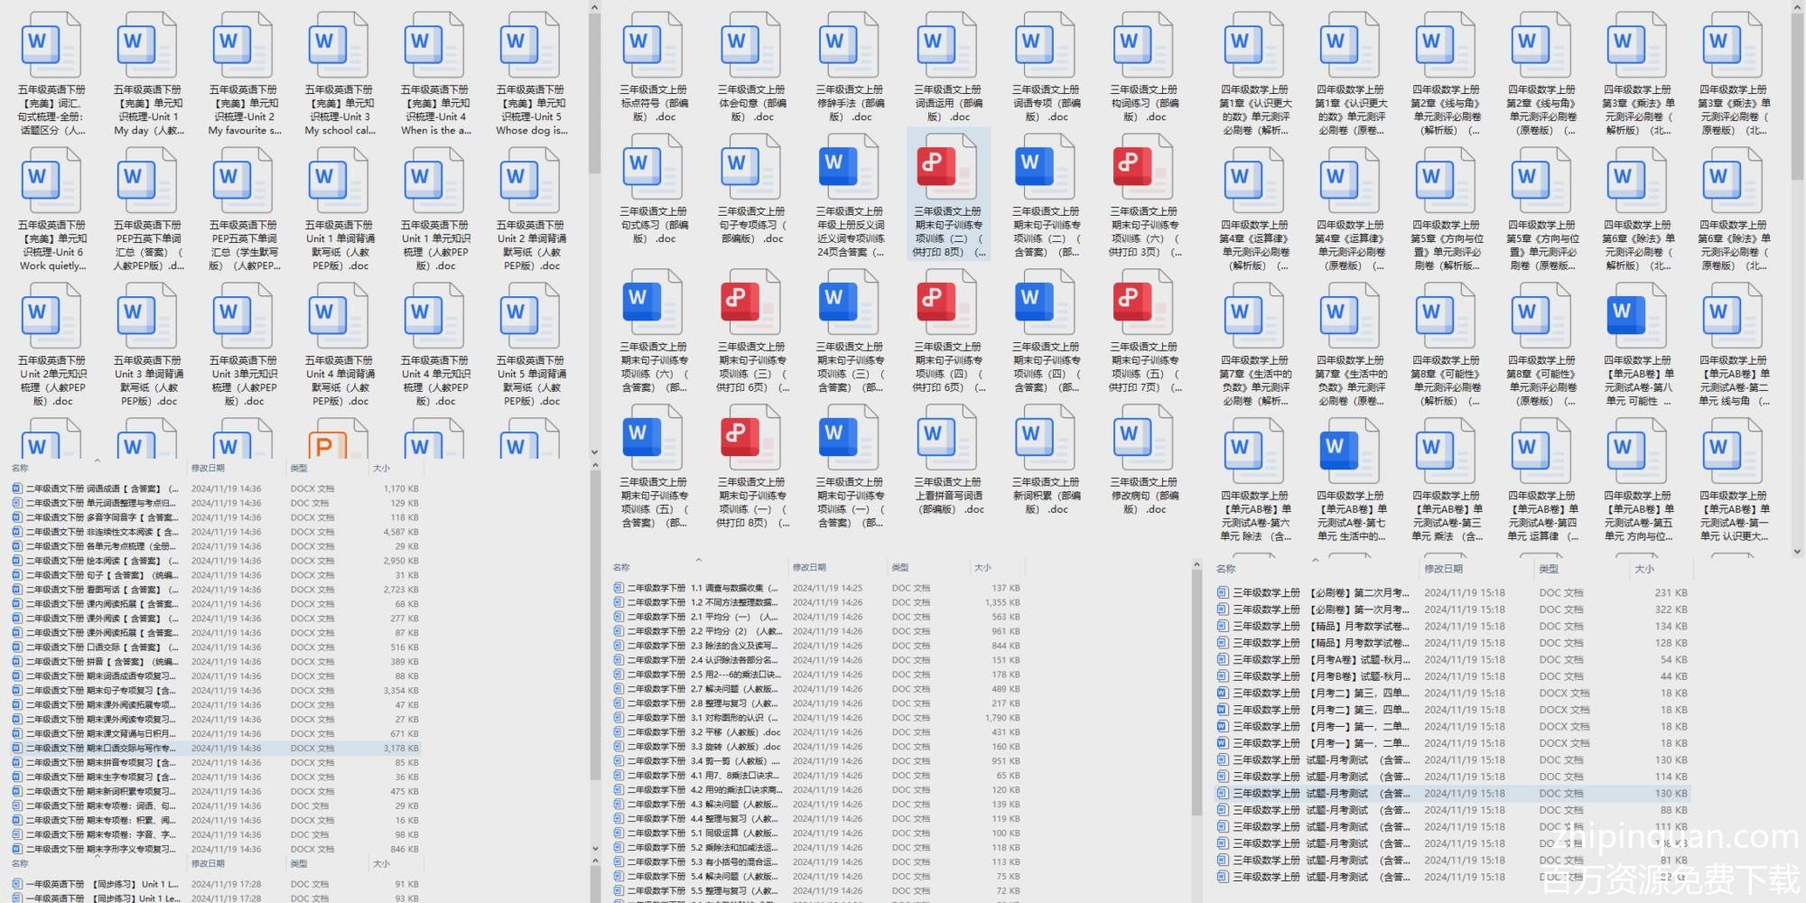
Task: Open 三年级语文上册 标点符号 Word file
Action: click(654, 45)
